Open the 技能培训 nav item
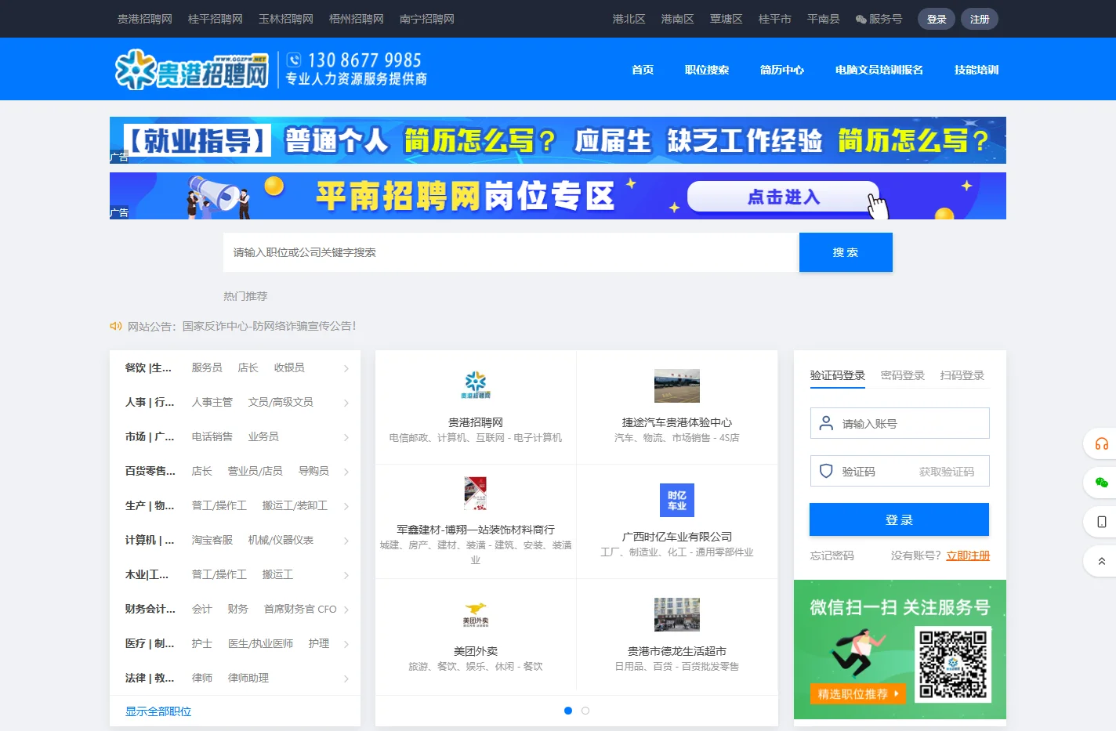 (976, 70)
